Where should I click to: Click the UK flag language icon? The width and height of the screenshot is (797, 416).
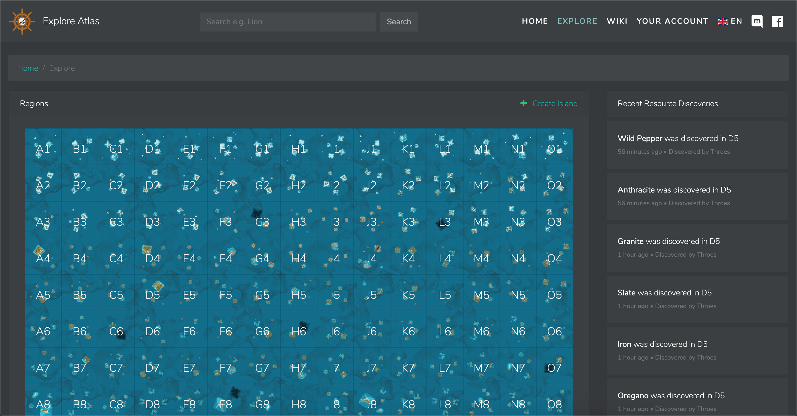click(723, 22)
